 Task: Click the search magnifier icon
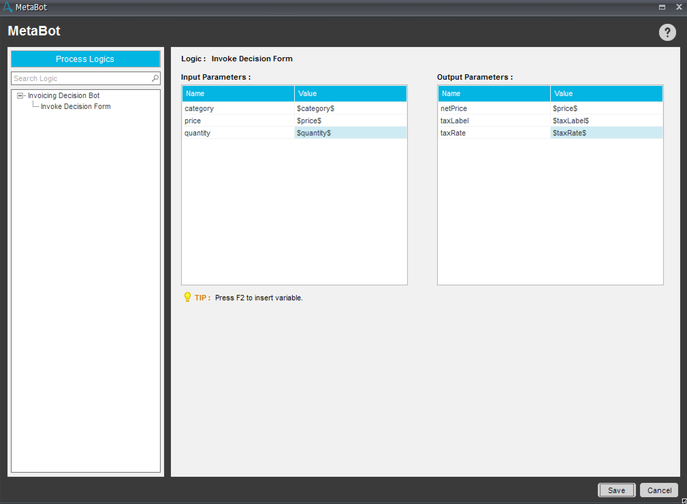pos(155,78)
